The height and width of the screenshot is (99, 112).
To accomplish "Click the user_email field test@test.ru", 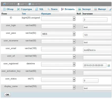I will click(x=97, y=50).
